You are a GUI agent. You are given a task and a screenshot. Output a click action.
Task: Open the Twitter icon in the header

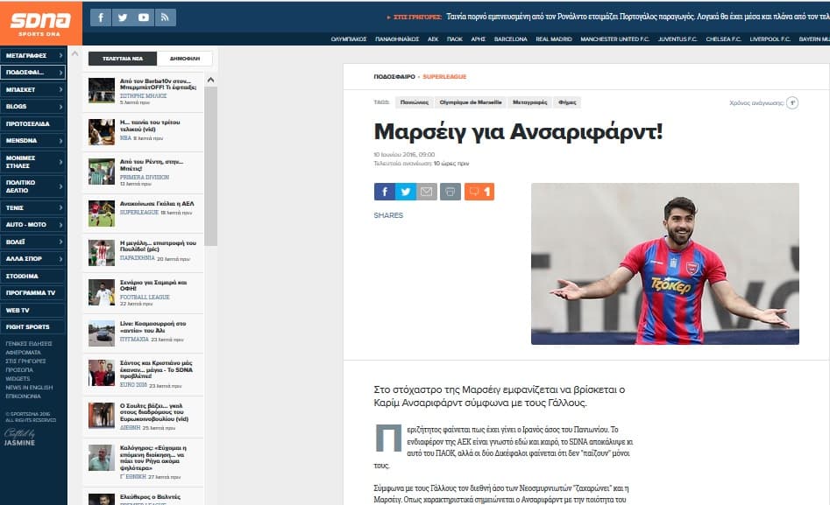123,18
